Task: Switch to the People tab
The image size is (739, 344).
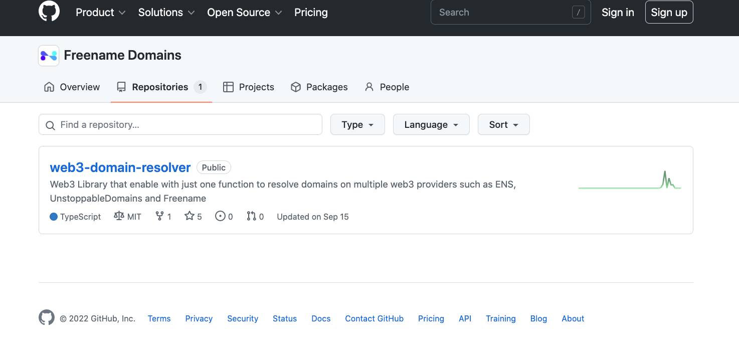Action: pyautogui.click(x=387, y=87)
